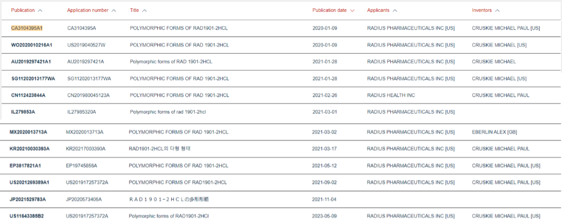562x224 pixels.
Task: Click publication date 2021-03-01
Action: pyautogui.click(x=325, y=112)
